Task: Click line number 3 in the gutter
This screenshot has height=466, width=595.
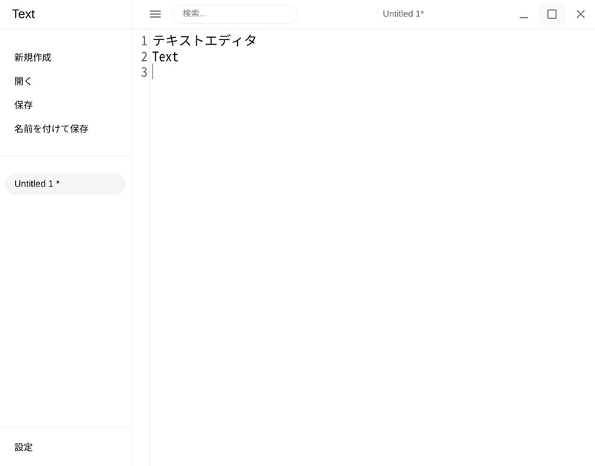Action: tap(143, 72)
